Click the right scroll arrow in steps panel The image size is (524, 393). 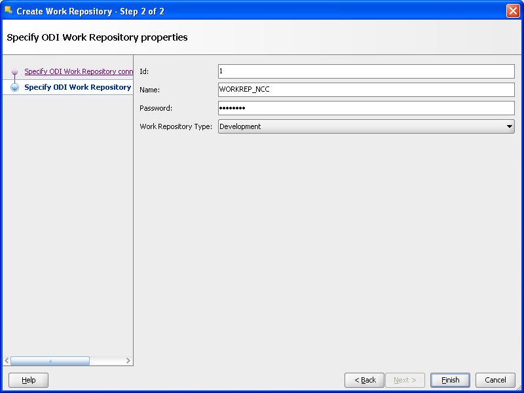pos(128,361)
